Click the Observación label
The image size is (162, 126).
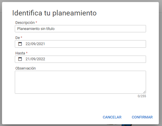coord(26,68)
